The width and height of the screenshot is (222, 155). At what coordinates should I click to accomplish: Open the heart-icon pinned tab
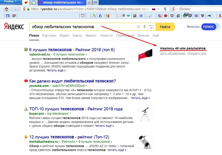coord(26,2)
